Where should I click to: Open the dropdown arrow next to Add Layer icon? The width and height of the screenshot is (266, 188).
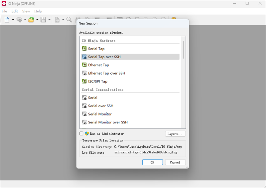25,20
